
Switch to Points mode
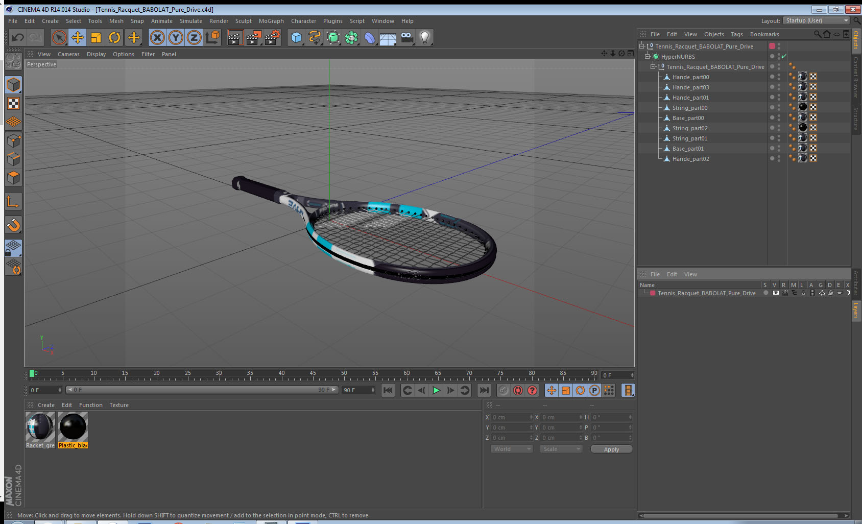click(x=13, y=141)
